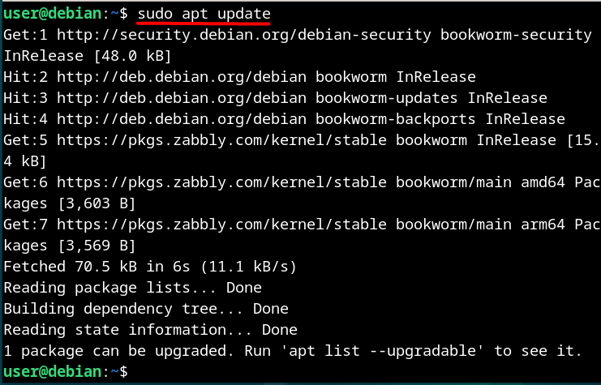Screen dimensions: 601x385
Task: Click the zabbly URL on the Get:7 line
Action: (x=222, y=225)
